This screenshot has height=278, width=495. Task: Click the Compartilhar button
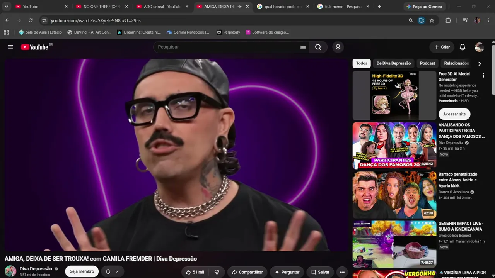click(x=247, y=272)
